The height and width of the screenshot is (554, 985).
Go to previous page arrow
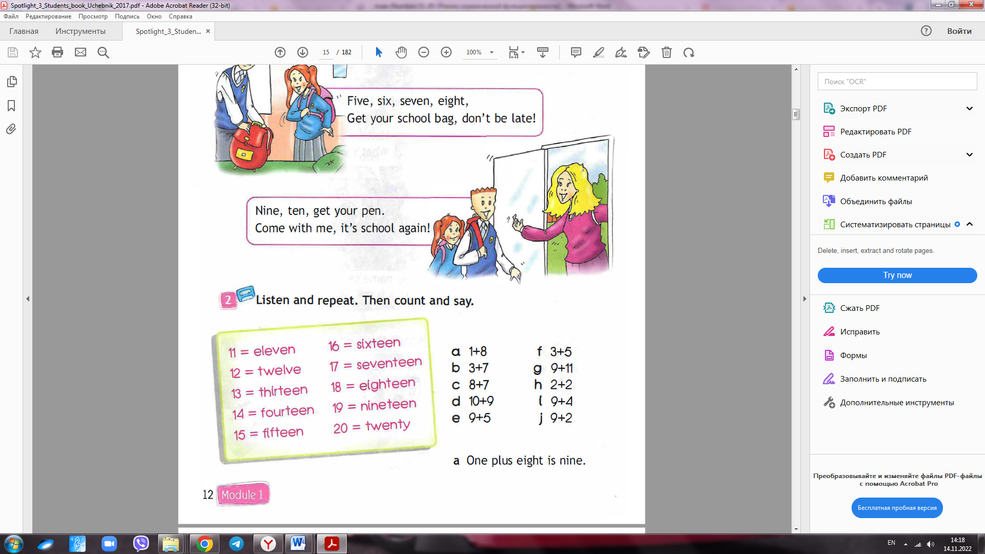(x=280, y=52)
